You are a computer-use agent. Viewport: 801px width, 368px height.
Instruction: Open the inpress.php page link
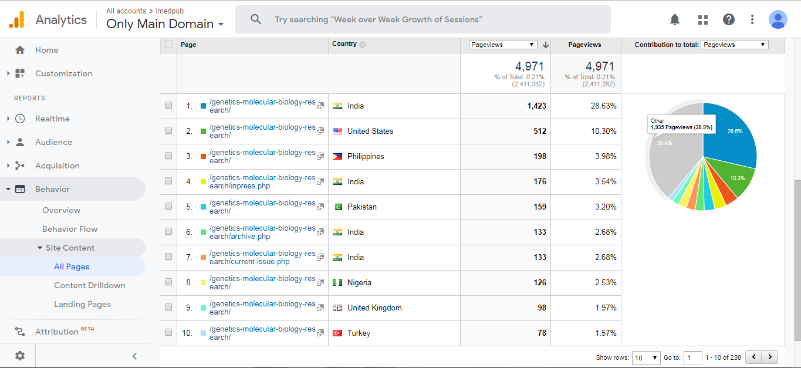coord(262,181)
